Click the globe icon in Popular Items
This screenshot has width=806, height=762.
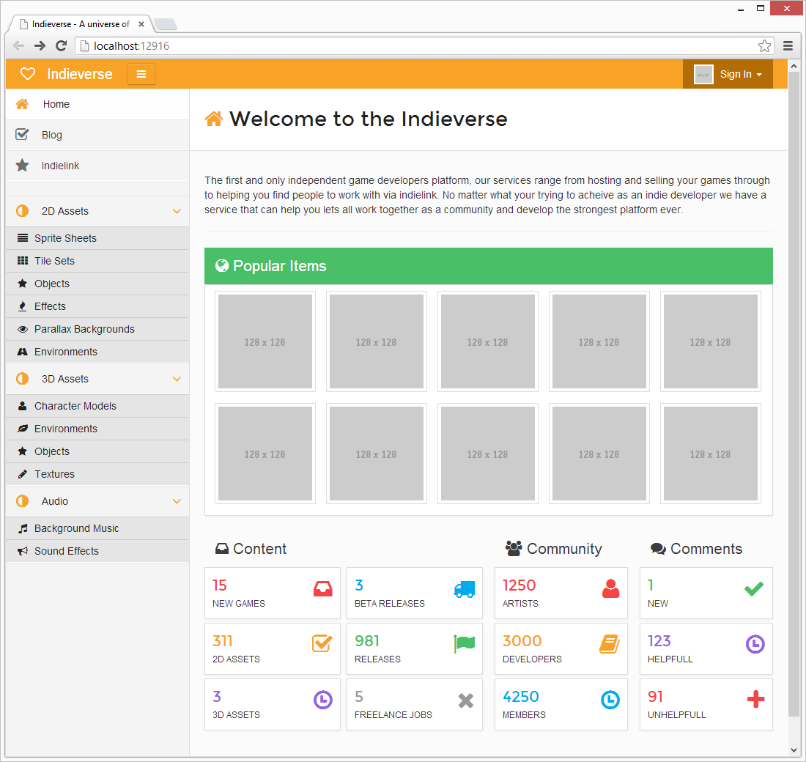pyautogui.click(x=222, y=266)
